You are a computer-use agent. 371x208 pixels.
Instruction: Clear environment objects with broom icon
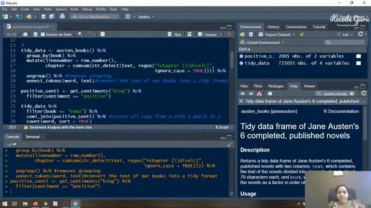302,35
